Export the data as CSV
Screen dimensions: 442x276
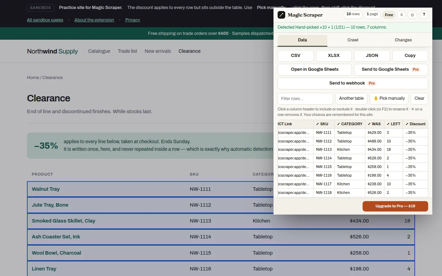(x=296, y=56)
